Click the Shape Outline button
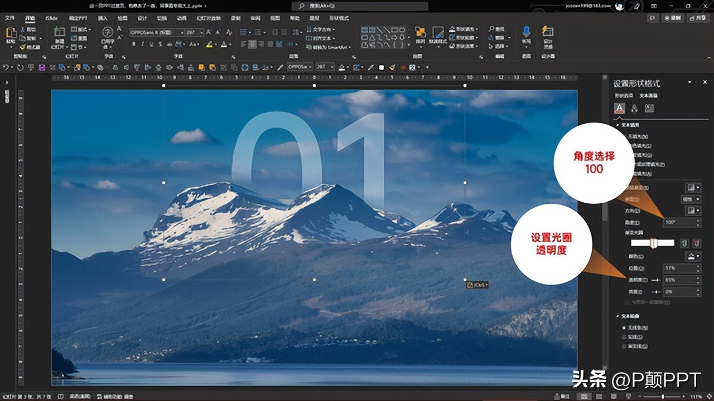 tap(465, 37)
